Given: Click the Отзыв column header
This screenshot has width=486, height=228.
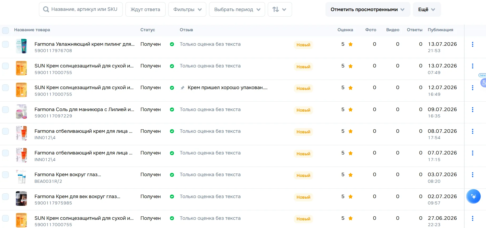Looking at the screenshot, I should tap(186, 30).
